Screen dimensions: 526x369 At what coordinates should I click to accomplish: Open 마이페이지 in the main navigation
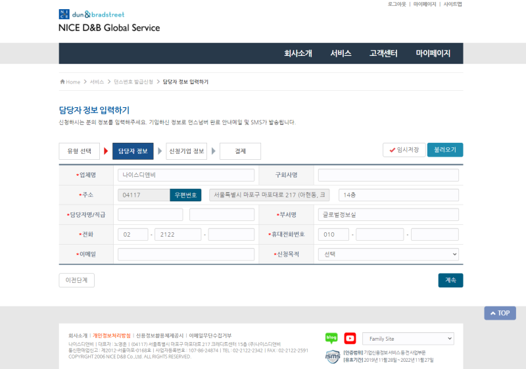click(x=433, y=53)
